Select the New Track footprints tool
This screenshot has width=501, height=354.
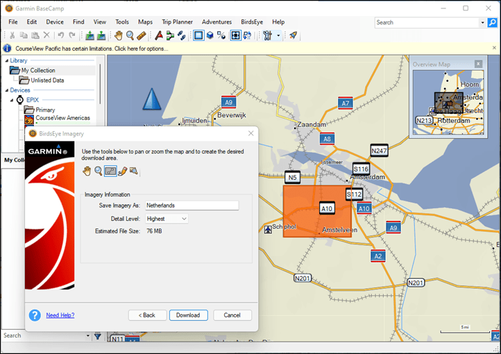(182, 35)
